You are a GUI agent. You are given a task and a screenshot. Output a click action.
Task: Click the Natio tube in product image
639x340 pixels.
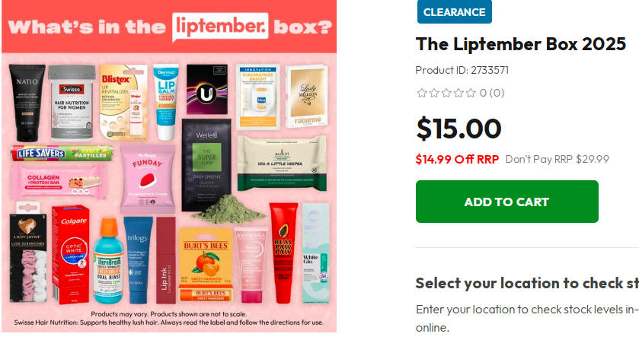(27, 103)
